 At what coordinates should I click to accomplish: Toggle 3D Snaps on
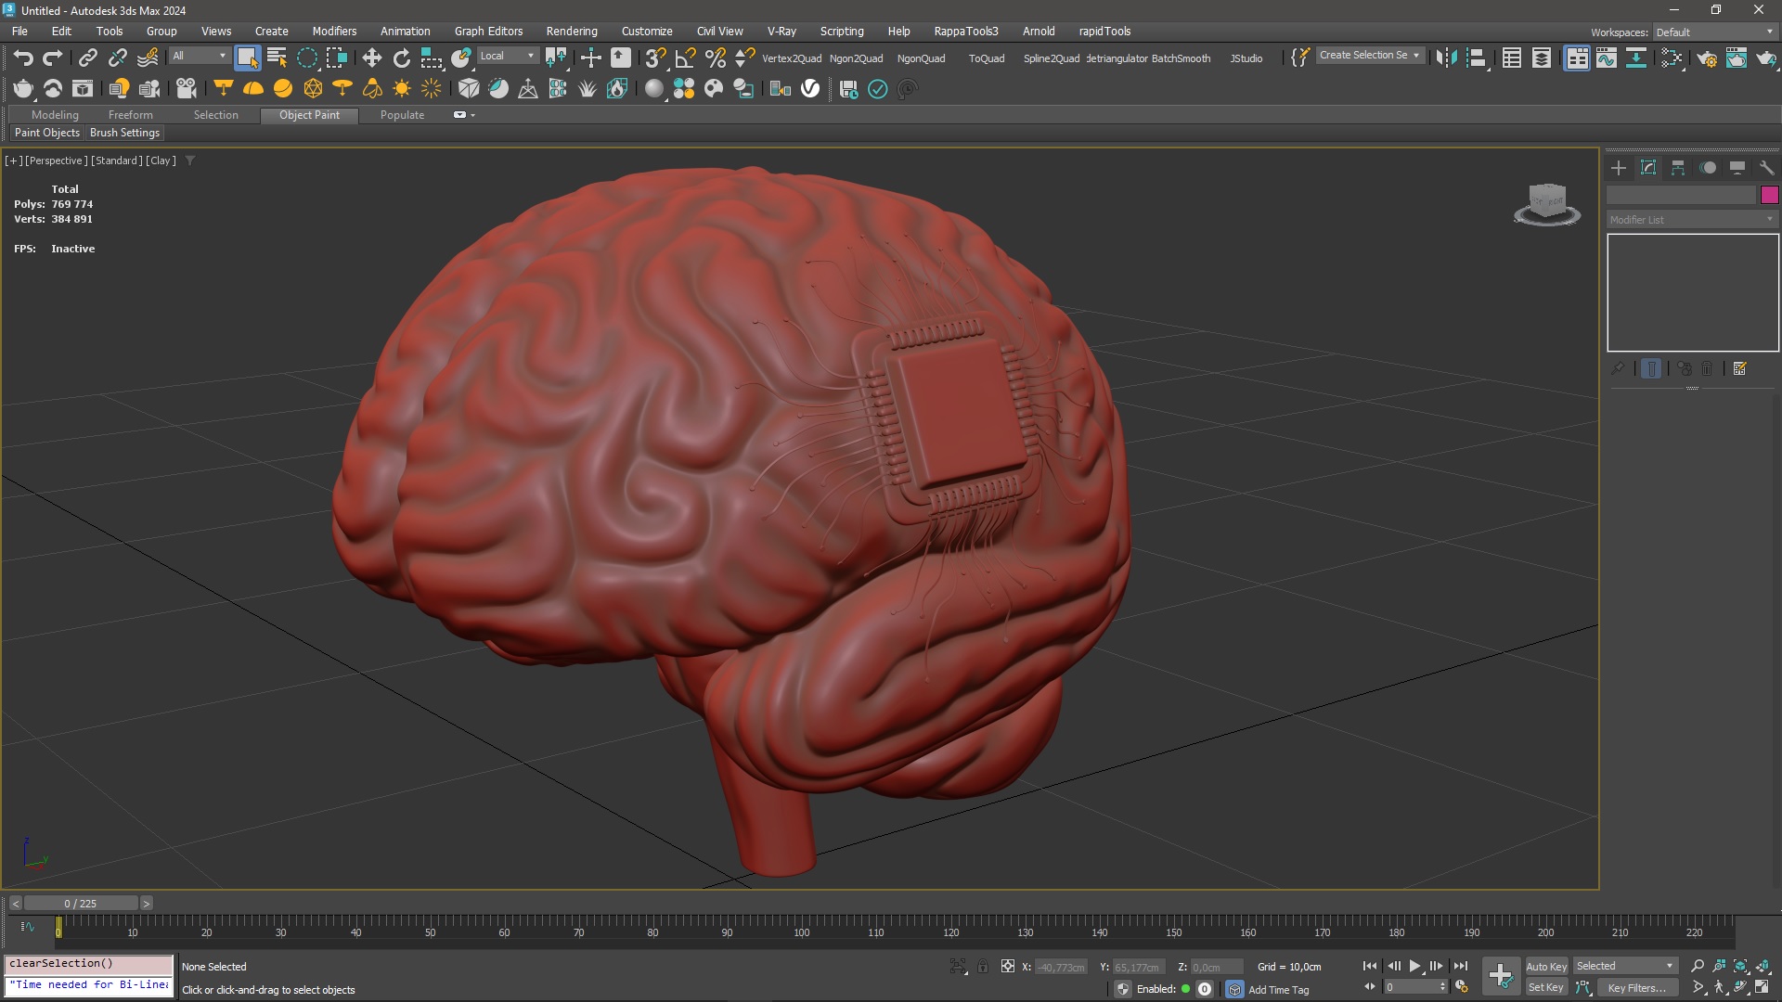tap(655, 58)
